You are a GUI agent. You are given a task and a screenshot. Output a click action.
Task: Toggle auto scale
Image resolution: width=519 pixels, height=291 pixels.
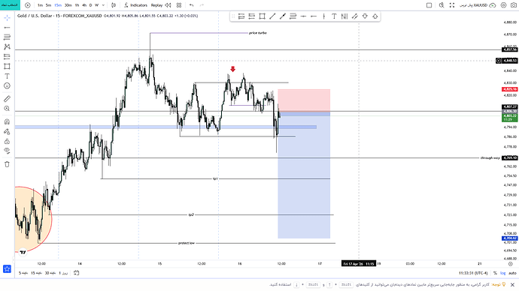pos(512,273)
